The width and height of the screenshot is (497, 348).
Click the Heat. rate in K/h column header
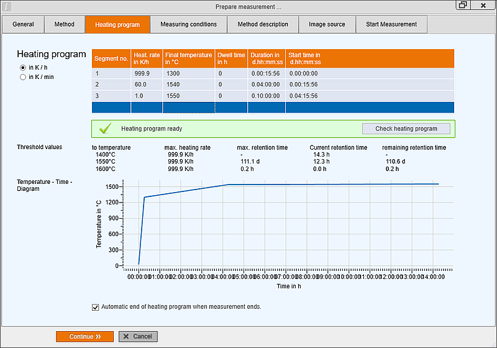point(147,58)
